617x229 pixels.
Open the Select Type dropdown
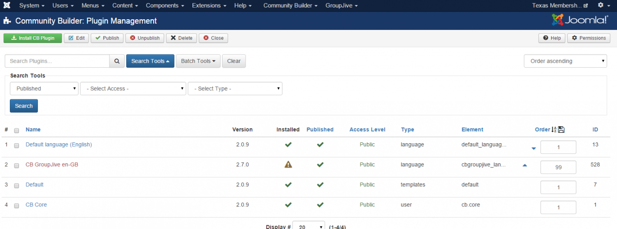(x=235, y=89)
